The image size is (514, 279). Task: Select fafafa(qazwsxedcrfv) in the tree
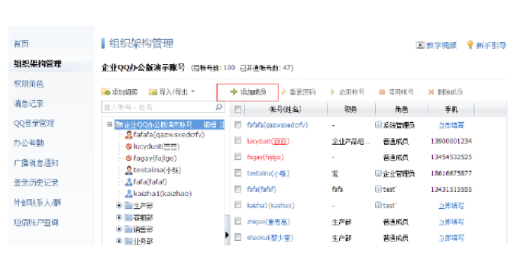pos(169,135)
